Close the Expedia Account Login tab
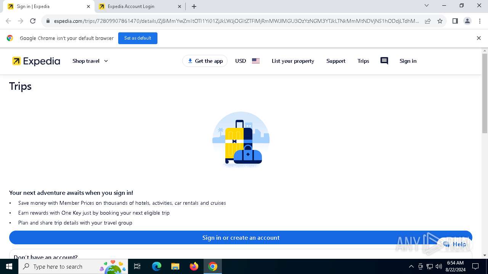Screen dimensions: 488x274 click(180, 6)
